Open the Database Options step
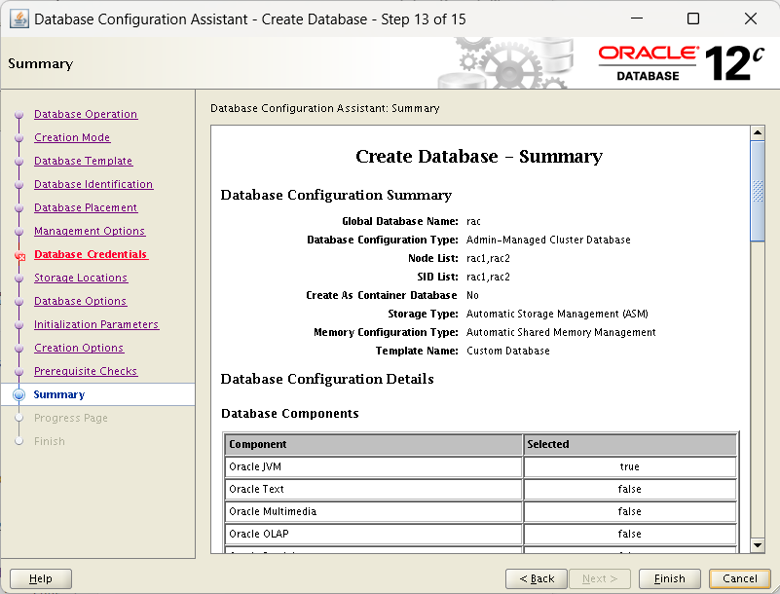Viewport: 780px width, 594px height. [x=80, y=301]
